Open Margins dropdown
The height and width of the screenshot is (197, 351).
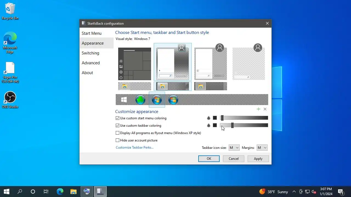point(262,148)
